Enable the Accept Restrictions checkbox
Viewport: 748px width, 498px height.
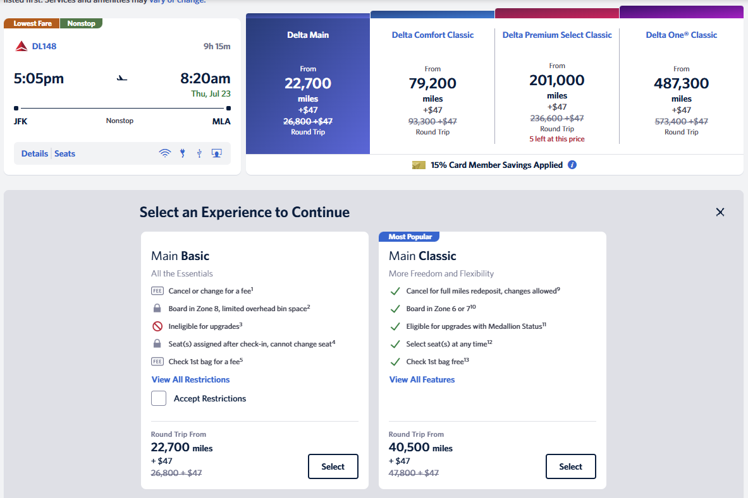pos(158,398)
